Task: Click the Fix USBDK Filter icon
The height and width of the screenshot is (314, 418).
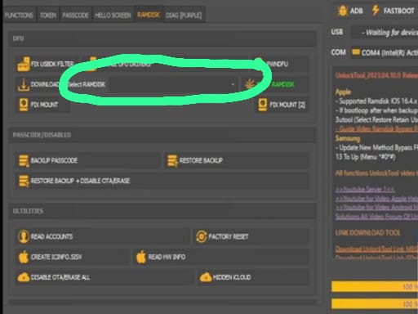Action: tap(24, 64)
